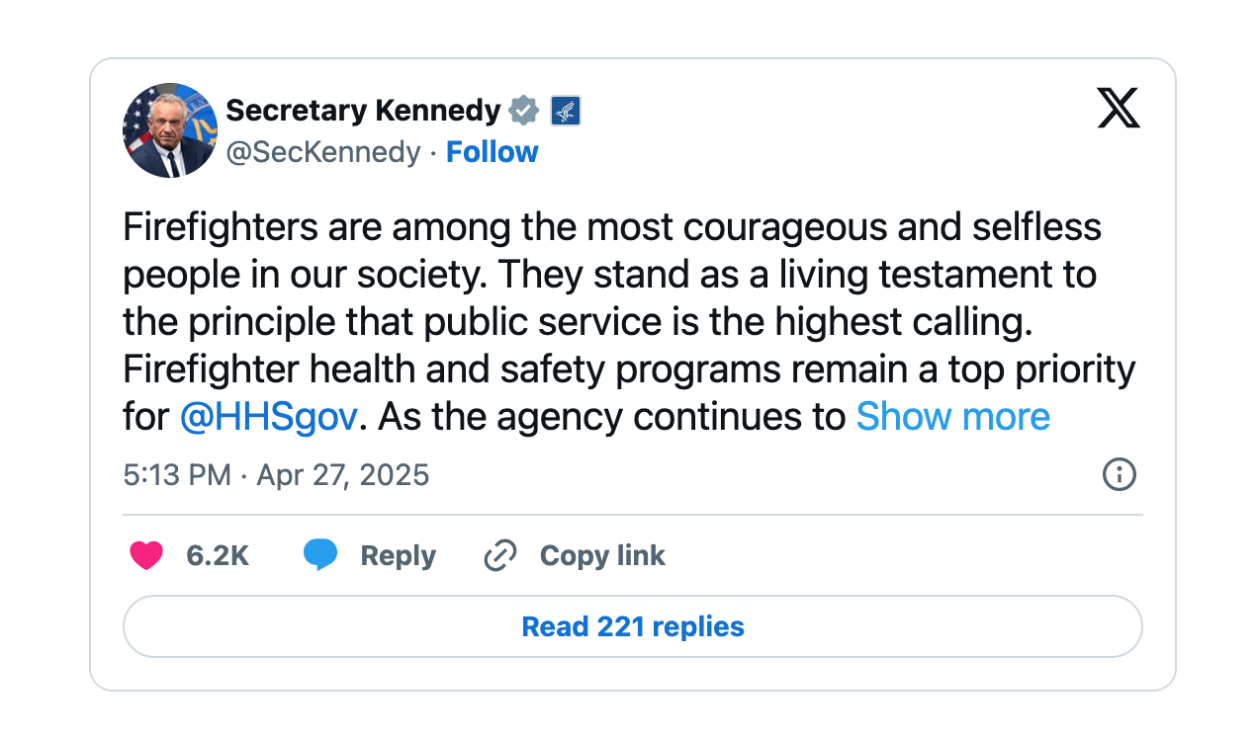Image resolution: width=1258 pixels, height=739 pixels.
Task: Click the gray verified checkmark badge
Action: (x=524, y=111)
